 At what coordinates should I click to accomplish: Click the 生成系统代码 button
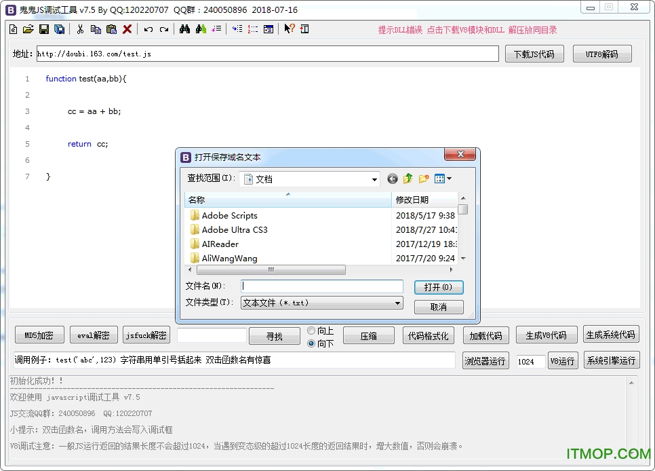click(x=611, y=335)
